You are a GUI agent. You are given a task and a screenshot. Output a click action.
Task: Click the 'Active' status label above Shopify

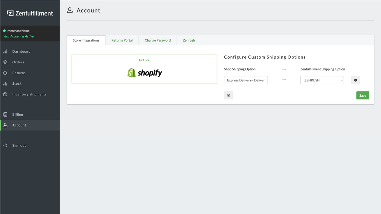click(144, 60)
